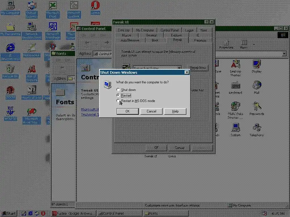Expand repair options dropdown in Tweak UI
The height and width of the screenshot is (217, 290).
point(179,68)
